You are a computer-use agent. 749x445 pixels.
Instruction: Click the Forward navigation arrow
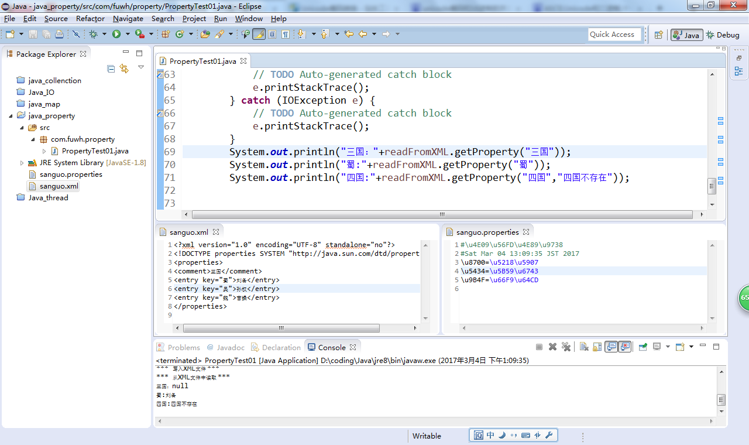pos(386,34)
